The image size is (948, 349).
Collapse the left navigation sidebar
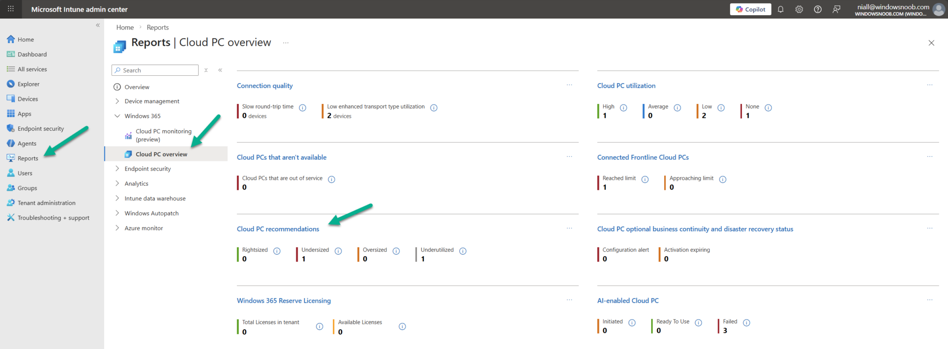pyautogui.click(x=98, y=25)
